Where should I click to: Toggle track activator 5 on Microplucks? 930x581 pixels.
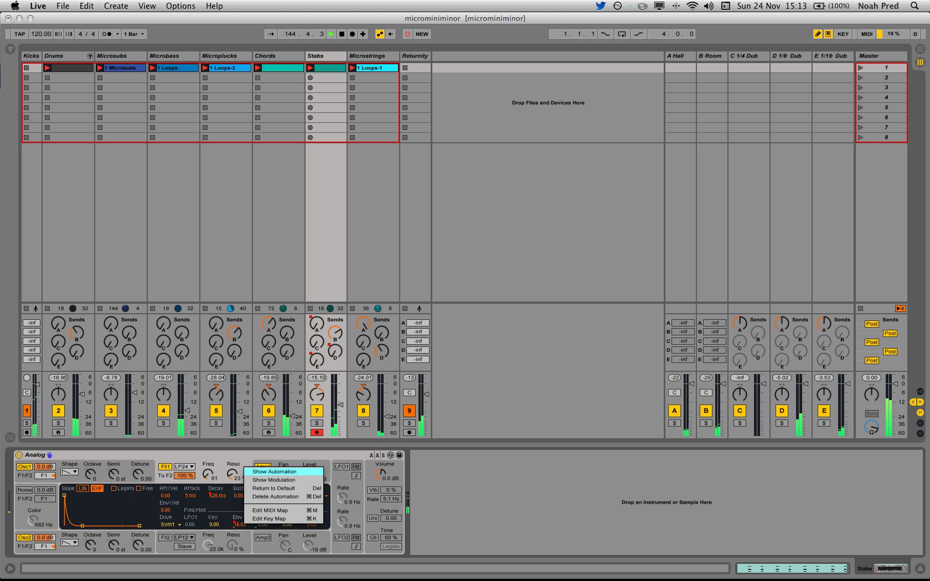216,411
